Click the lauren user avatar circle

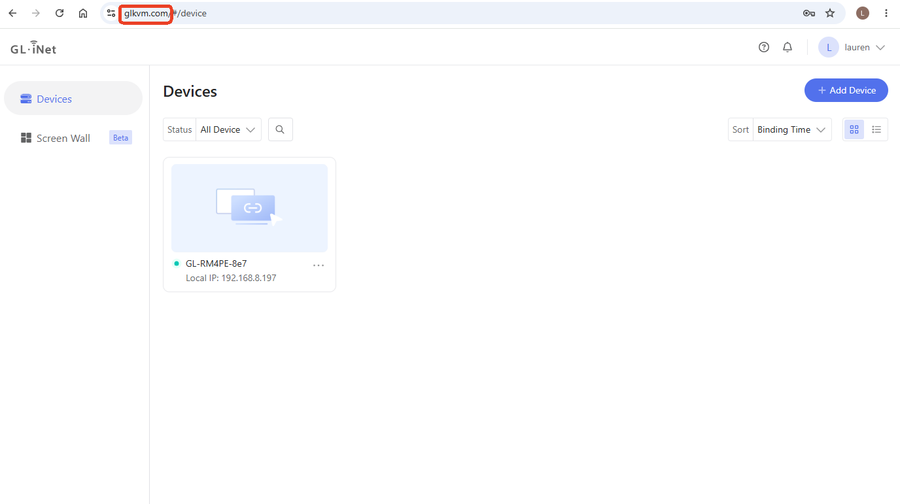pos(829,47)
